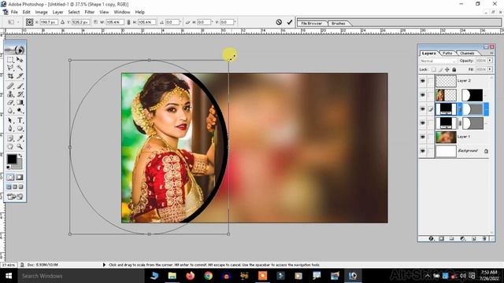504x283 pixels.
Task: Select the Slice tool
Action: pyautogui.click(x=20, y=76)
